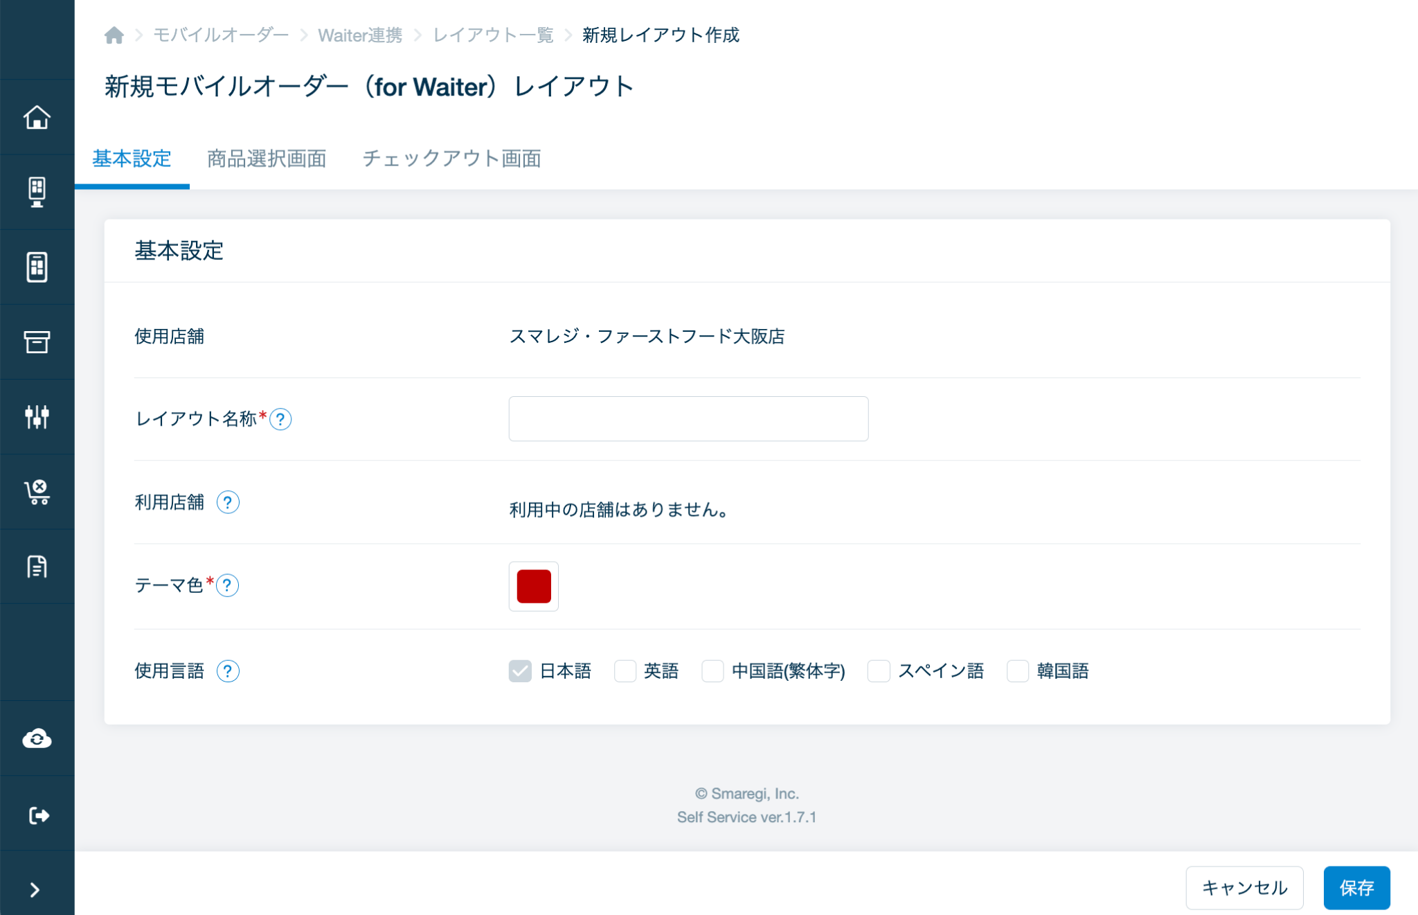Open the sliders settings sidebar icon
Image resolution: width=1418 pixels, height=915 pixels.
tap(37, 416)
